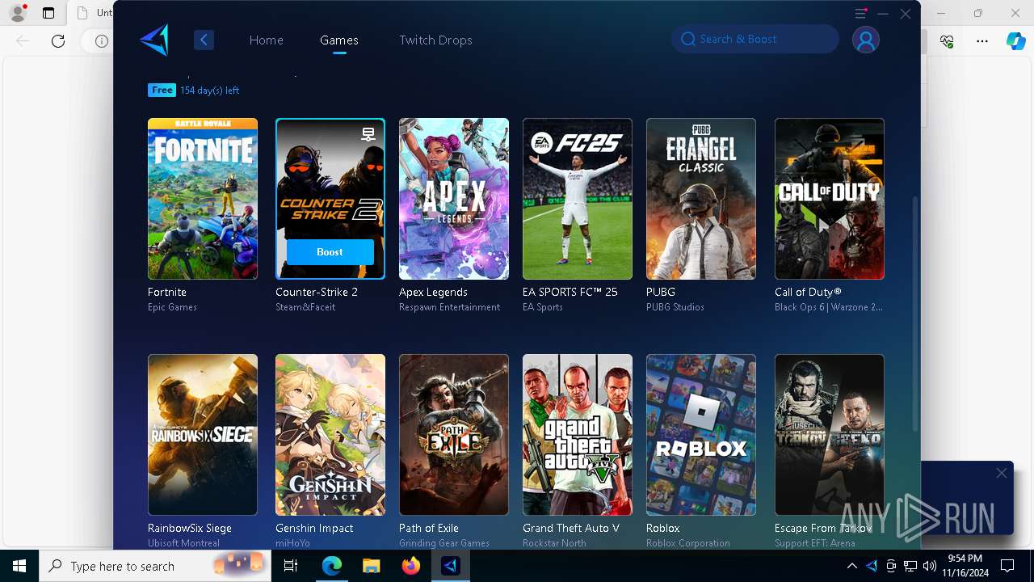This screenshot has height=582, width=1034.
Task: Launch Firefox from taskbar
Action: (x=410, y=566)
